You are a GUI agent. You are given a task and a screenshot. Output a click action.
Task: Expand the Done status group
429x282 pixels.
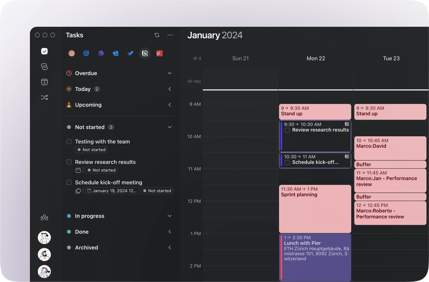click(x=170, y=232)
